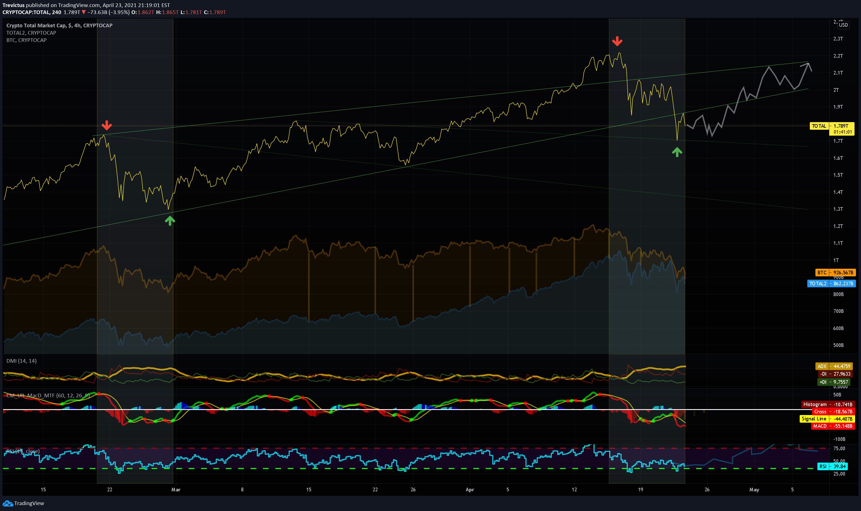Click the Crypto Total Market Cap title
861x511 pixels.
tap(59, 26)
